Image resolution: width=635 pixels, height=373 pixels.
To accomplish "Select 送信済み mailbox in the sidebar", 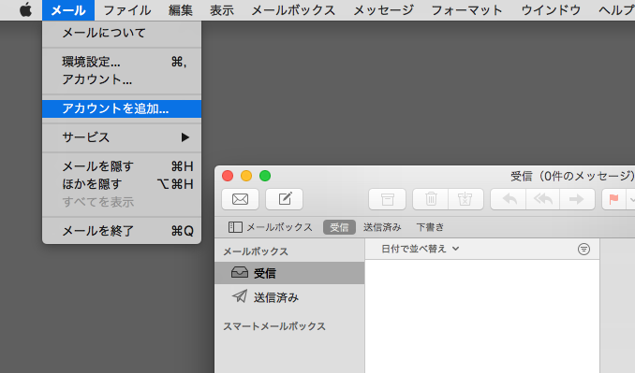I will (x=289, y=297).
